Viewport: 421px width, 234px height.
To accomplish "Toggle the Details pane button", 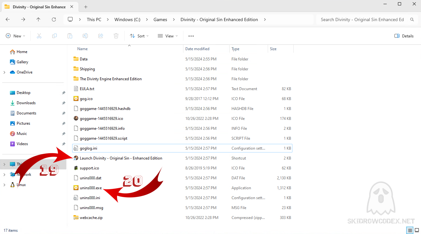I will (x=404, y=36).
